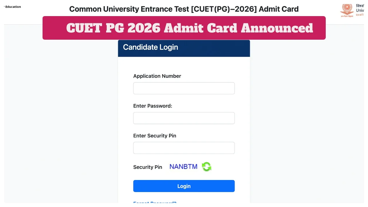Image resolution: width=368 pixels, height=207 pixels.
Task: Click the CUET PG 2026 Admit Card banner
Action: [x=184, y=28]
